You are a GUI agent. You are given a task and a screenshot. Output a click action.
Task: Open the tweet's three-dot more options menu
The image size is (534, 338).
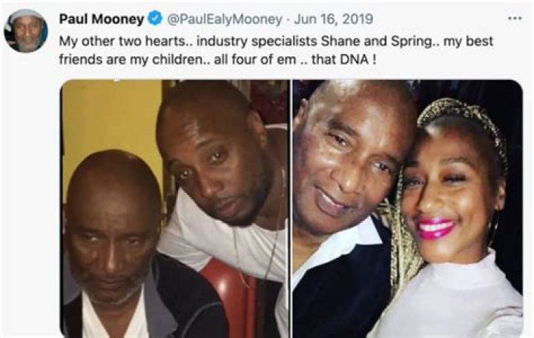pos(514,17)
